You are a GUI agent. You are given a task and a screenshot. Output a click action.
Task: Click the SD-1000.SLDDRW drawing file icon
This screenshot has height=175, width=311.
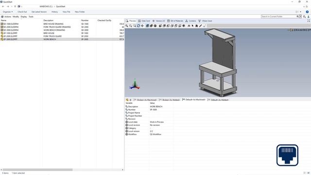2,24
